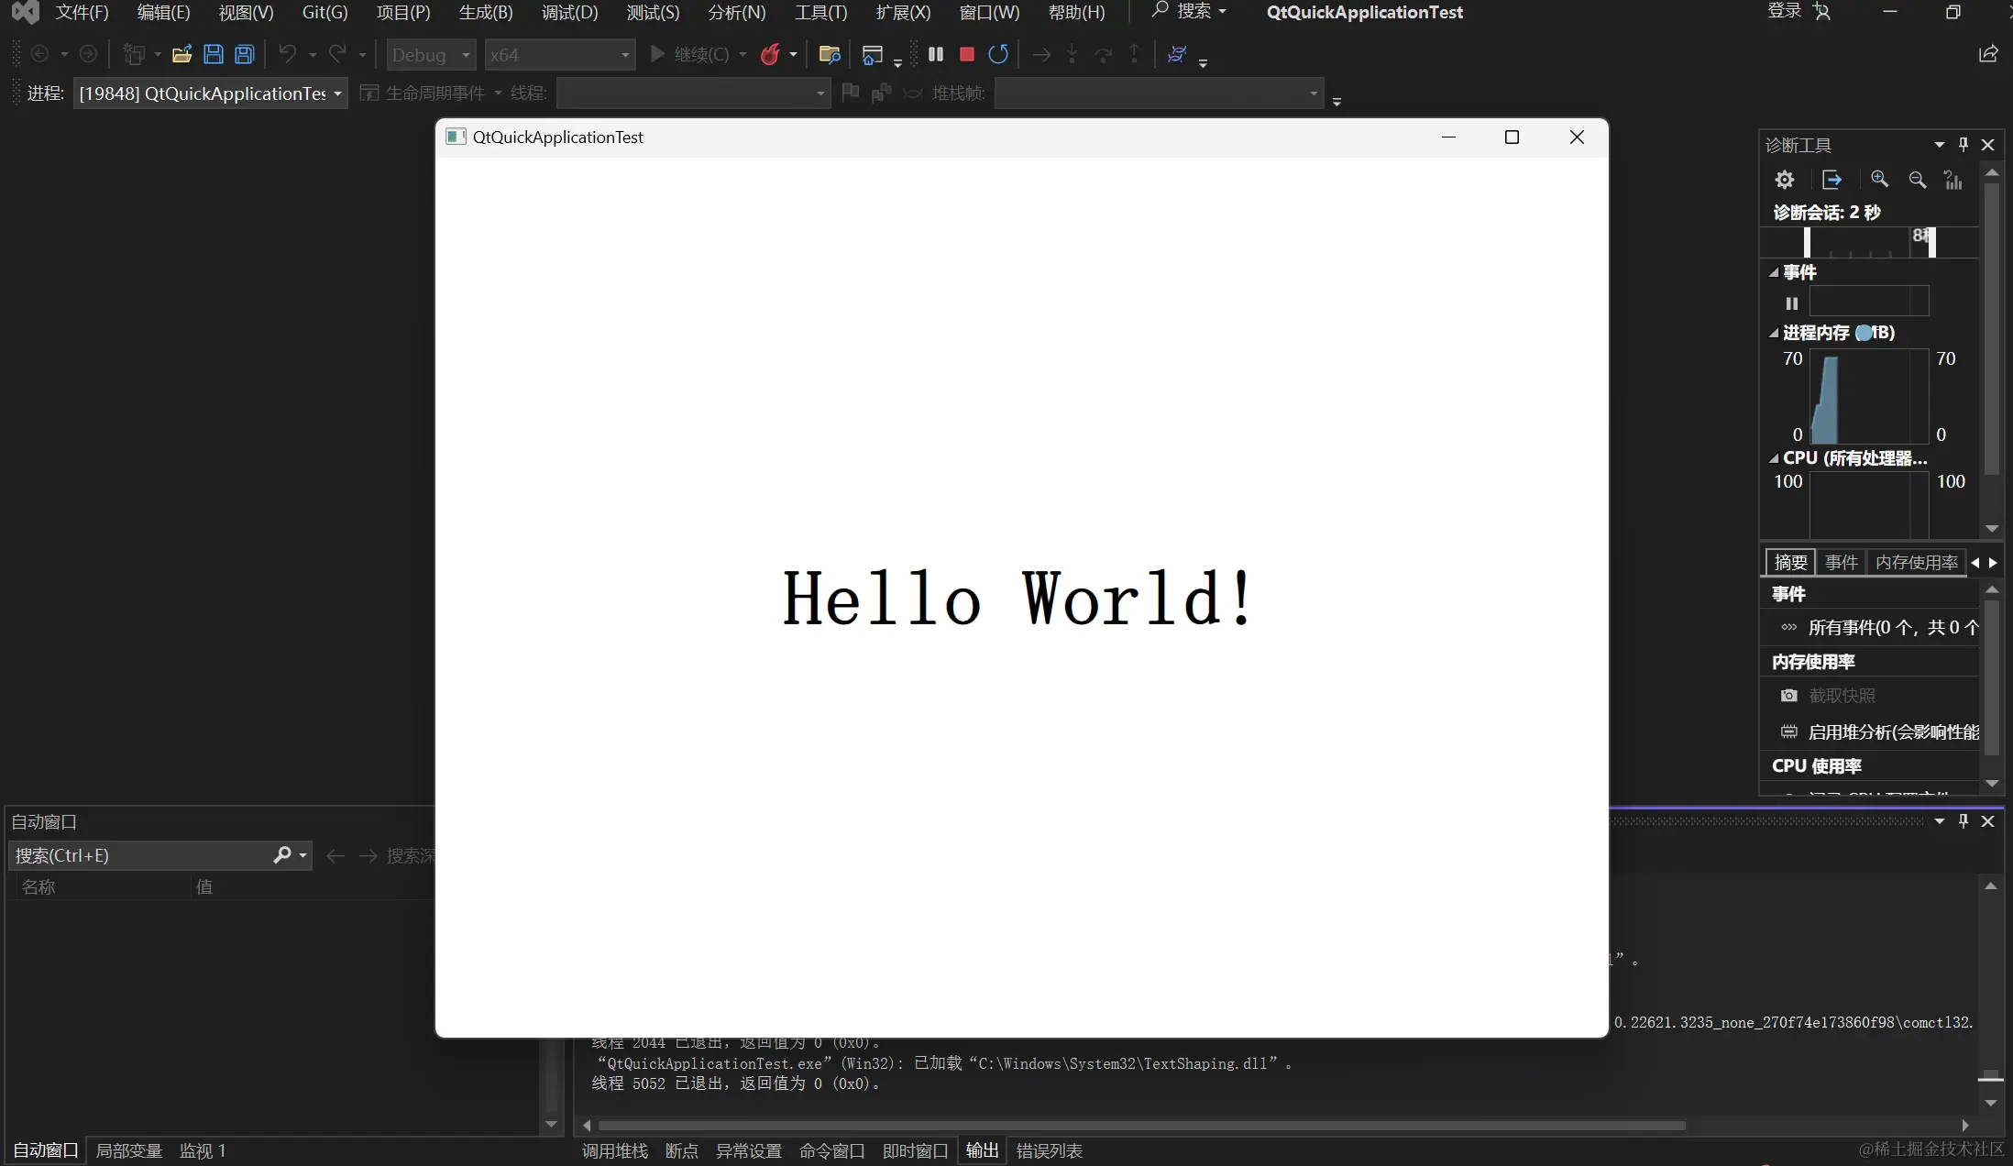
Task: Open the process selector dropdown
Action: [211, 93]
